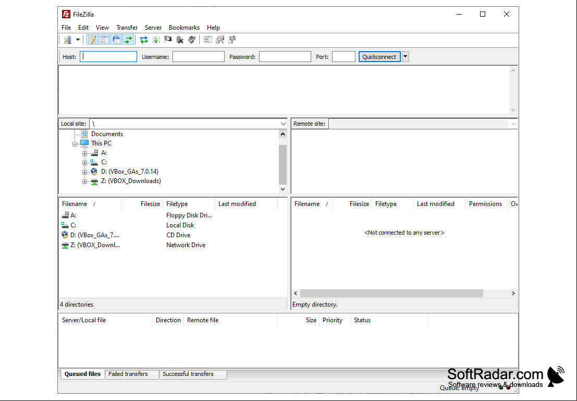
Task: Select Z: (VBOX_Downloads) in local tree
Action: coord(131,181)
